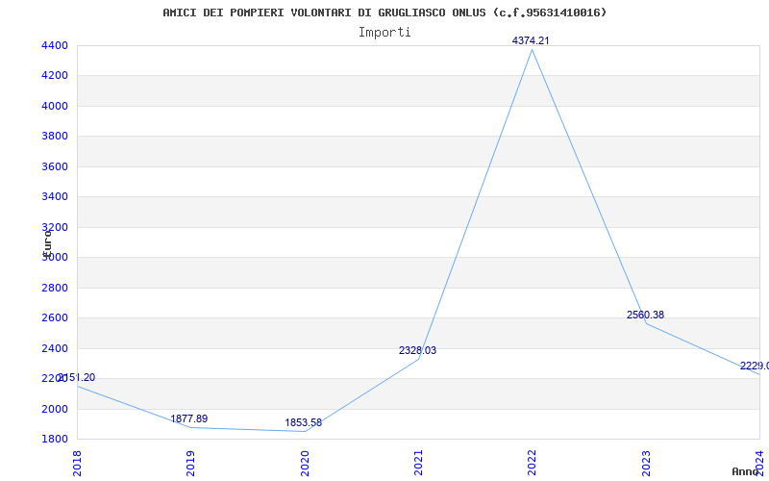The image size is (769, 481).
Task: Click the 1877.89 data label
Action: click(x=188, y=419)
